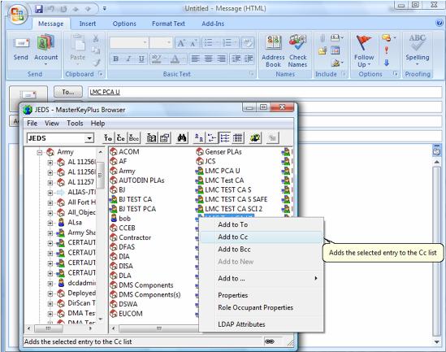Open the Clipboard group dialog launcher
446x352 pixels.
pos(100,74)
